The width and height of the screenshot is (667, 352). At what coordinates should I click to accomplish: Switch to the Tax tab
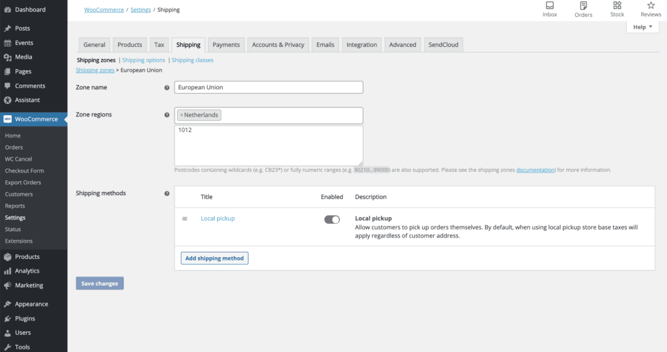[x=159, y=45]
